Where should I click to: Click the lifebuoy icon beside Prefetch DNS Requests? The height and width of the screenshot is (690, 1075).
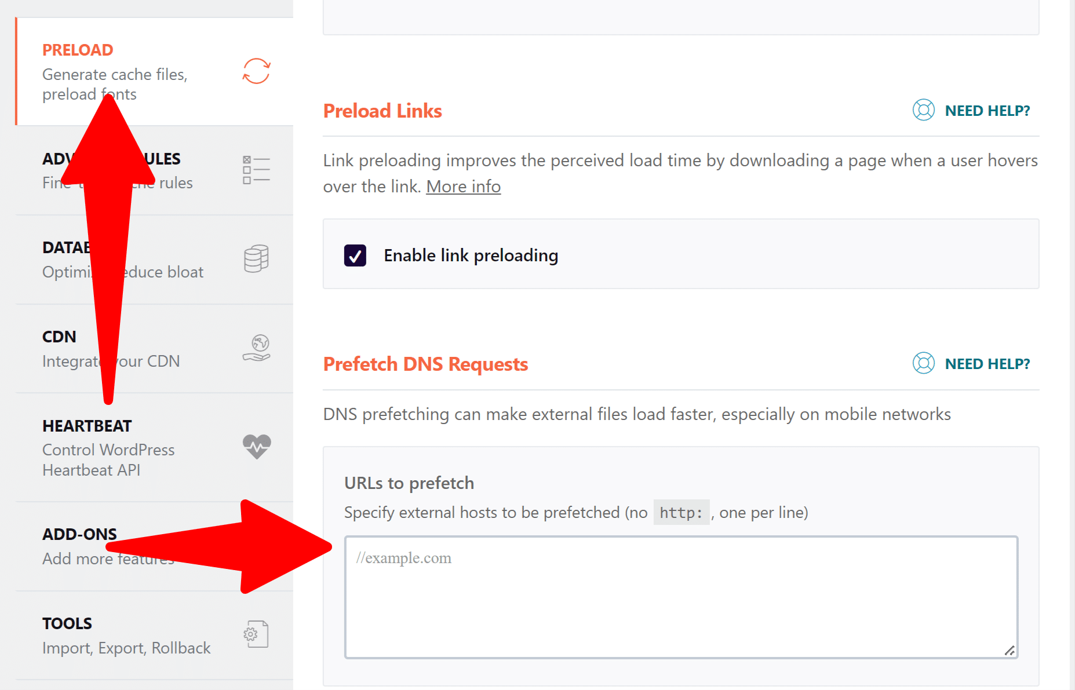pyautogui.click(x=924, y=363)
